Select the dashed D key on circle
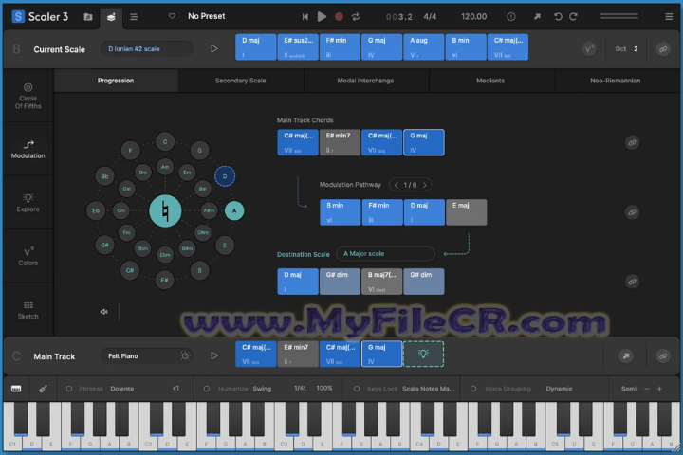The image size is (683, 455). [x=225, y=176]
